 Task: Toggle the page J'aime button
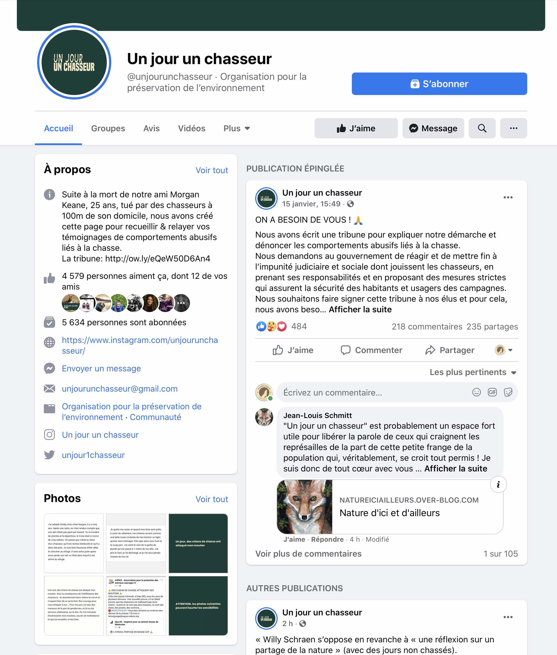point(356,128)
